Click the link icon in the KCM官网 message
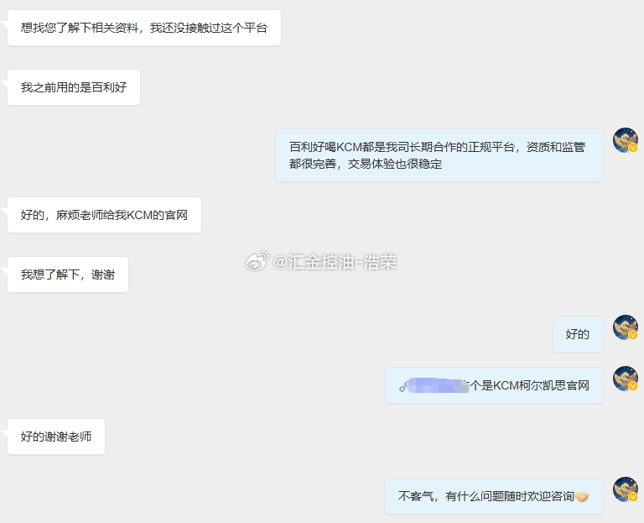 coord(403,386)
